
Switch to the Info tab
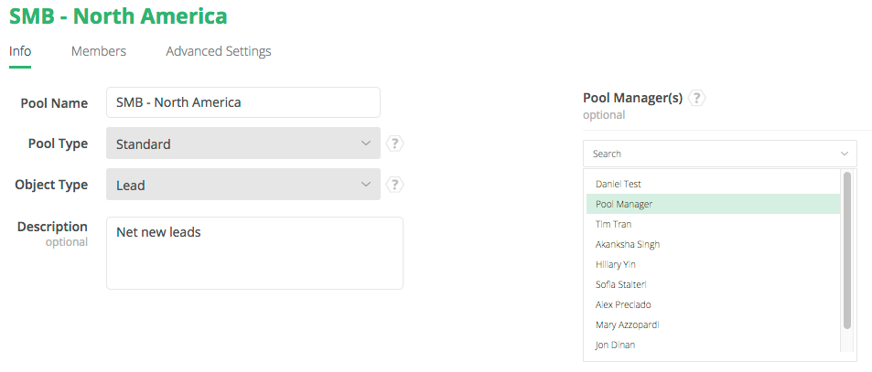coord(20,51)
